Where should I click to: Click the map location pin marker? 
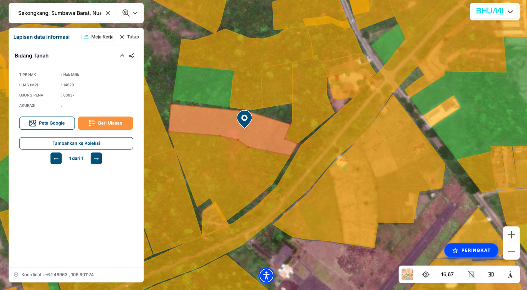[x=244, y=119]
